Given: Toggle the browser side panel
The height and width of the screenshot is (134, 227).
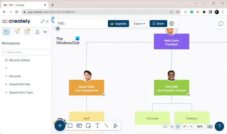Looking at the screenshot, I should 210,12.
